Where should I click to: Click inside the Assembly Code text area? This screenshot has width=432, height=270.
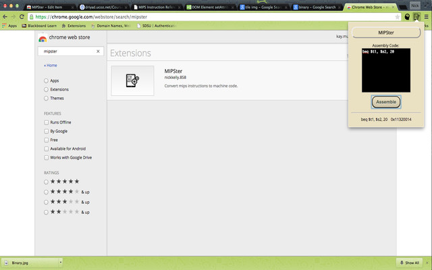386,70
